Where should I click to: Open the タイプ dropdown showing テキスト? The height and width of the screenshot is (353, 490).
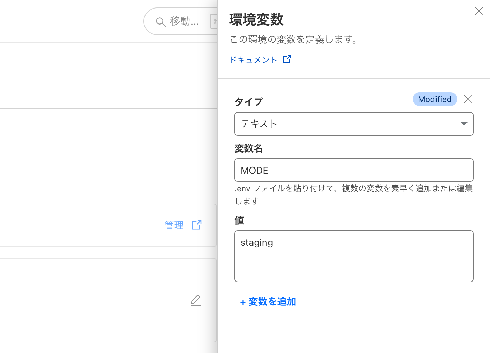coord(354,124)
